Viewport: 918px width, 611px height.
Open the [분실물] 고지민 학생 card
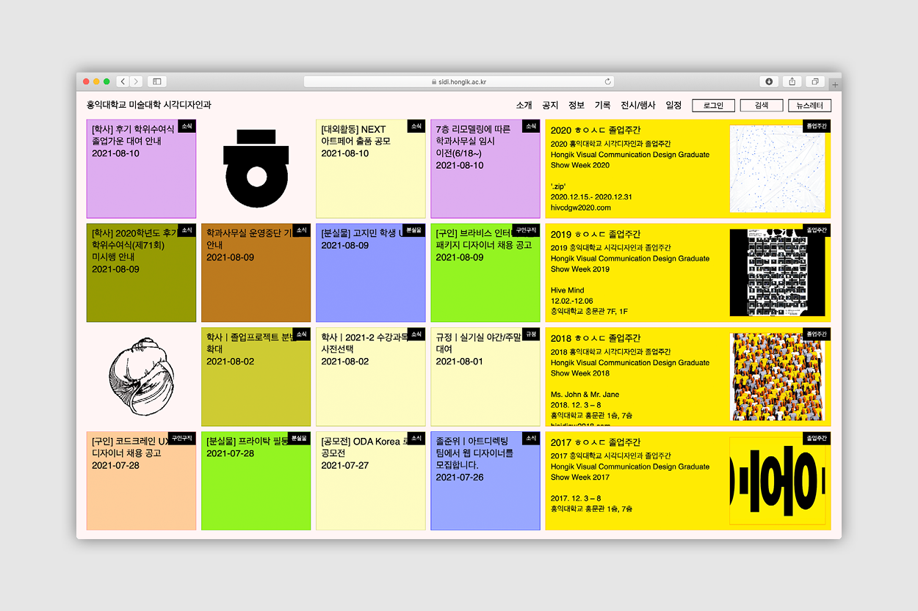click(370, 273)
